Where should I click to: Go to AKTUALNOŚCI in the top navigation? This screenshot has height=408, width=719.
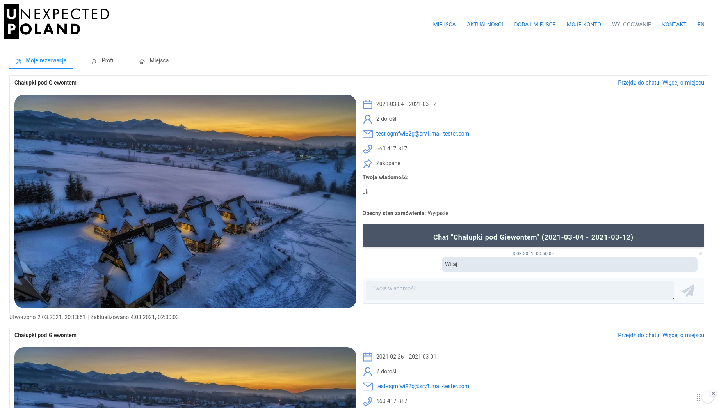tap(485, 25)
